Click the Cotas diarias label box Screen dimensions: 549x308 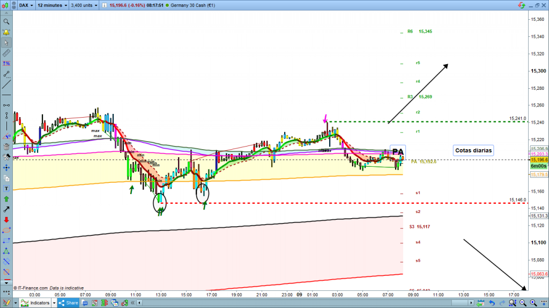(x=472, y=150)
